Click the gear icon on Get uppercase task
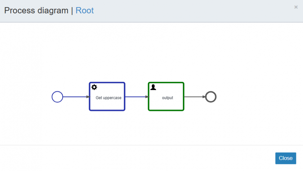The height and width of the screenshot is (171, 303). tap(94, 87)
